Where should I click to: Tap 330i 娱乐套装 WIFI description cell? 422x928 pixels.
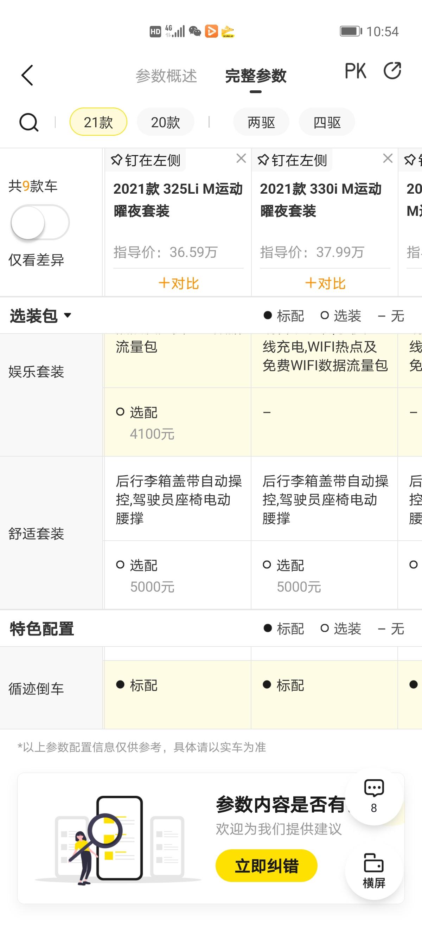click(x=324, y=361)
